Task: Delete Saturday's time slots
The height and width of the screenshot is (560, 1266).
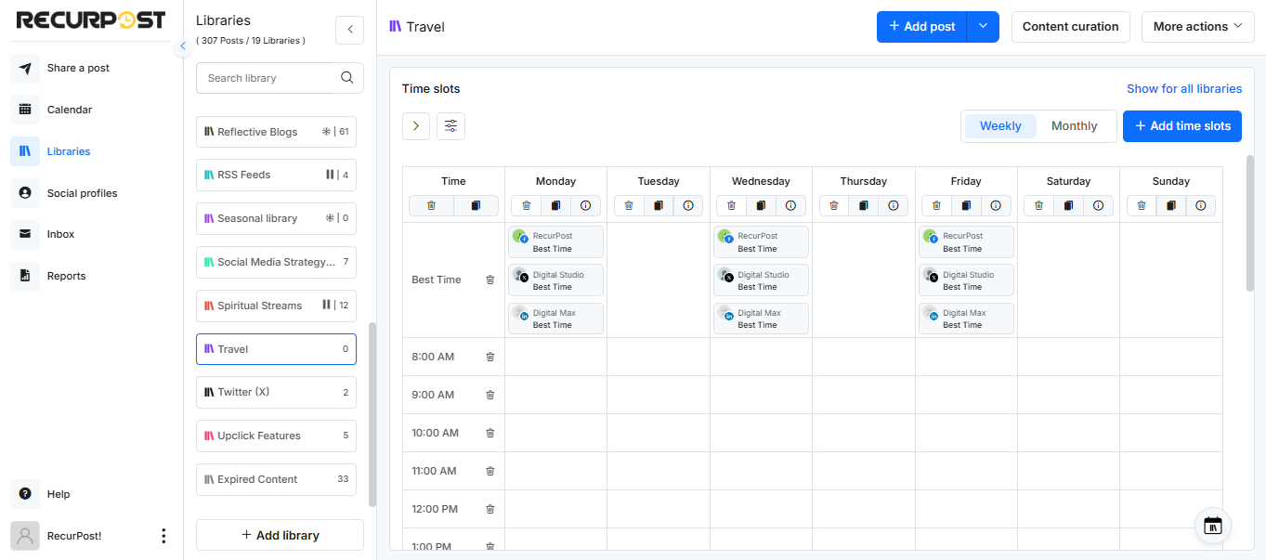Action: click(1038, 205)
